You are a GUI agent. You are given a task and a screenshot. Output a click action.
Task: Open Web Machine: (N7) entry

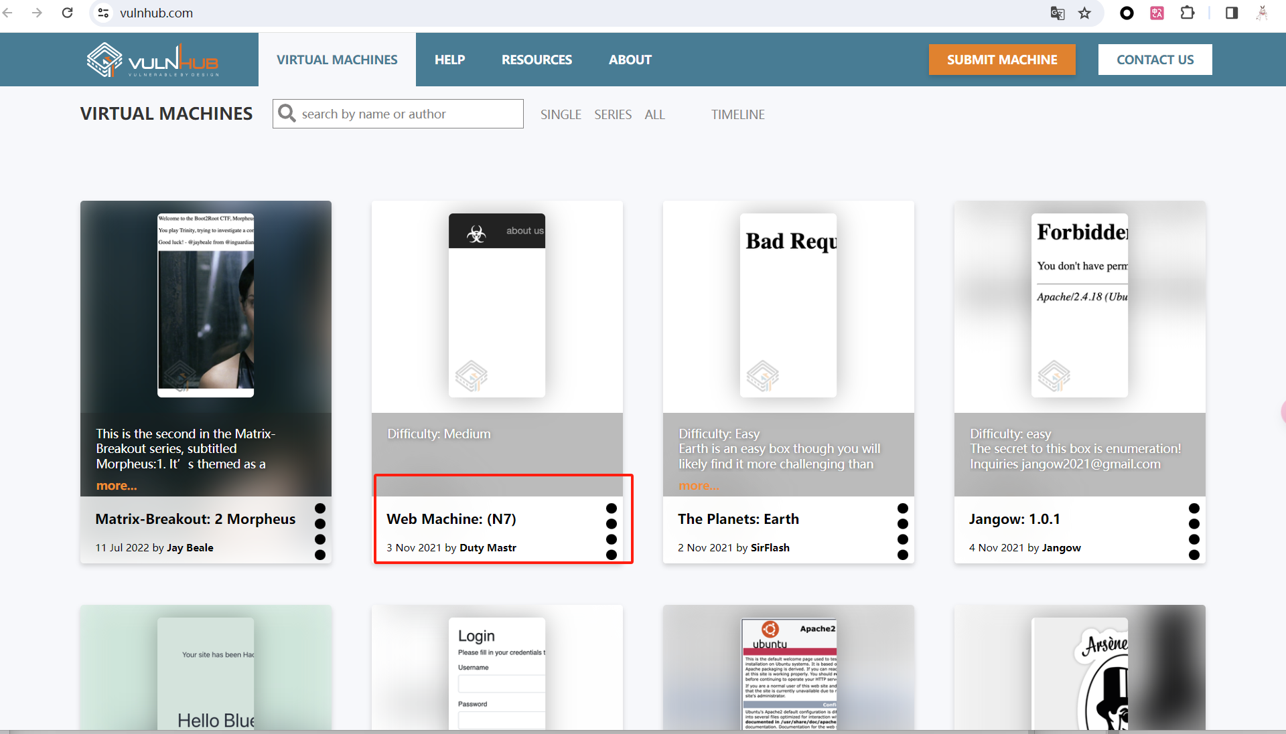[451, 519]
